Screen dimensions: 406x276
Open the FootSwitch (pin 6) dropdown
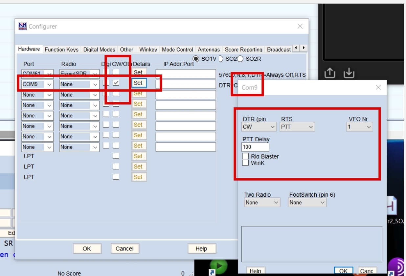coord(307,203)
